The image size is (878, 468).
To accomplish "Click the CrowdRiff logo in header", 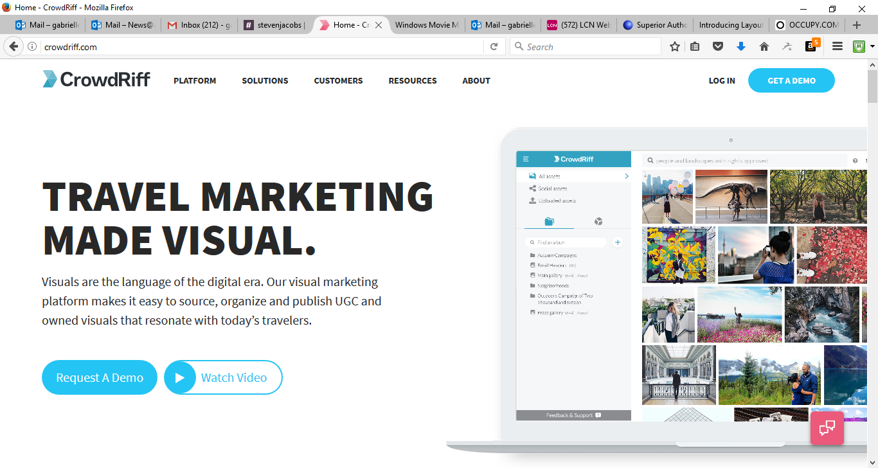I will [96, 79].
